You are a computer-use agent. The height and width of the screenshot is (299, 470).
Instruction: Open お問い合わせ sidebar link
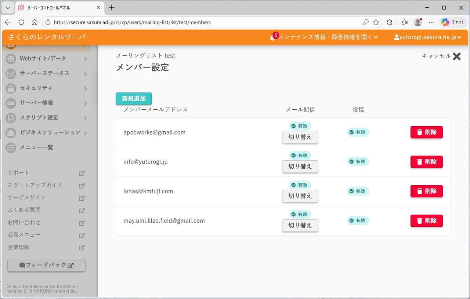coord(24,222)
